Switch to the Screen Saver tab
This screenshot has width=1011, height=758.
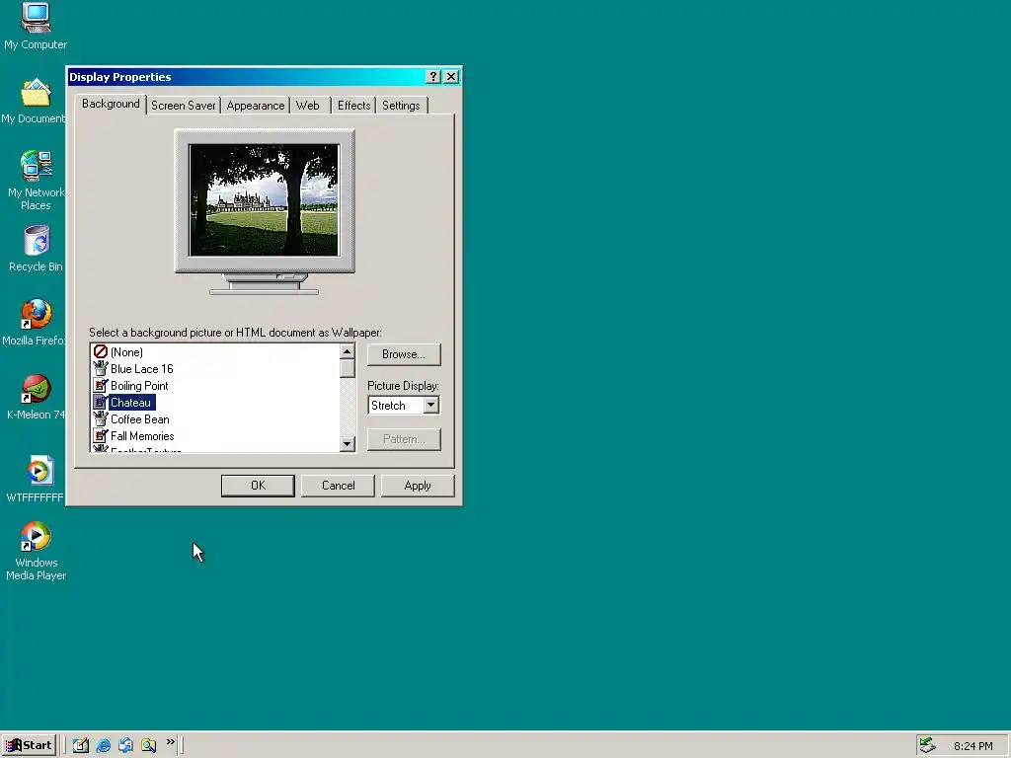[183, 105]
